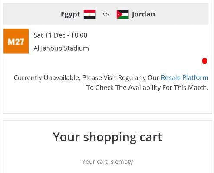The height and width of the screenshot is (173, 214).
Task: Click the Jordan flag icon
Action: [x=123, y=14]
